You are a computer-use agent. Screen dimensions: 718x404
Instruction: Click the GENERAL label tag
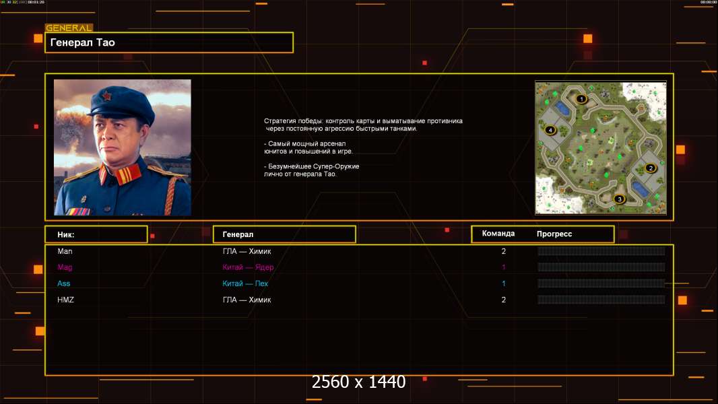[69, 28]
